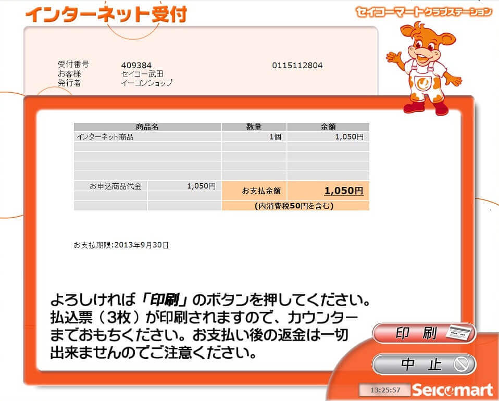
Task: Select the セイコーマートクラブステーション title logo
Action: coord(423,12)
